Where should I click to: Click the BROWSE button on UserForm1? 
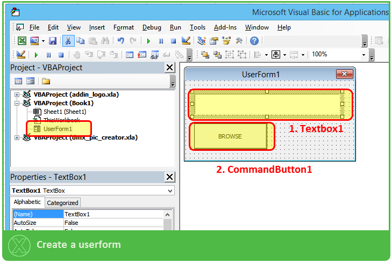230,136
